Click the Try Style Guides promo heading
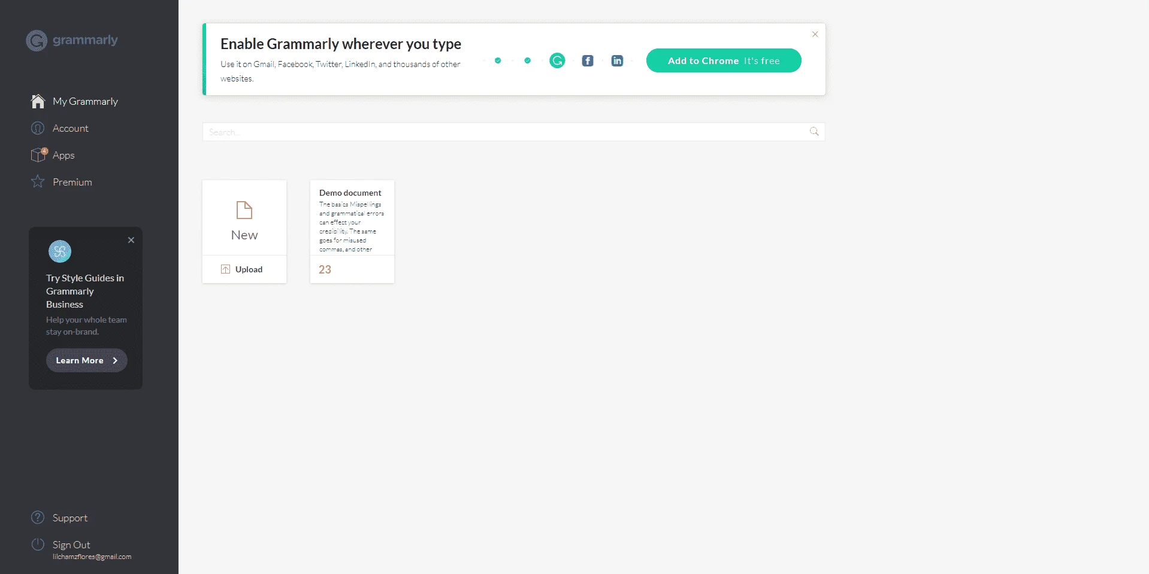This screenshot has width=1149, height=574. (85, 291)
